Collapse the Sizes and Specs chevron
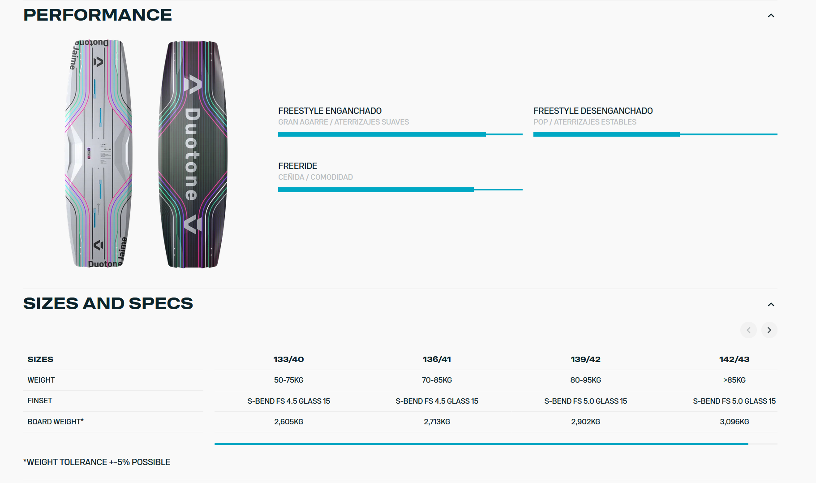 (771, 305)
